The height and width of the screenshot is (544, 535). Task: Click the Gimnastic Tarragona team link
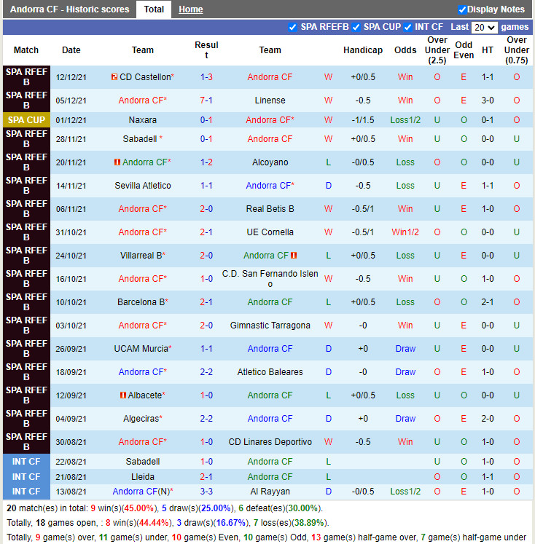(270, 326)
